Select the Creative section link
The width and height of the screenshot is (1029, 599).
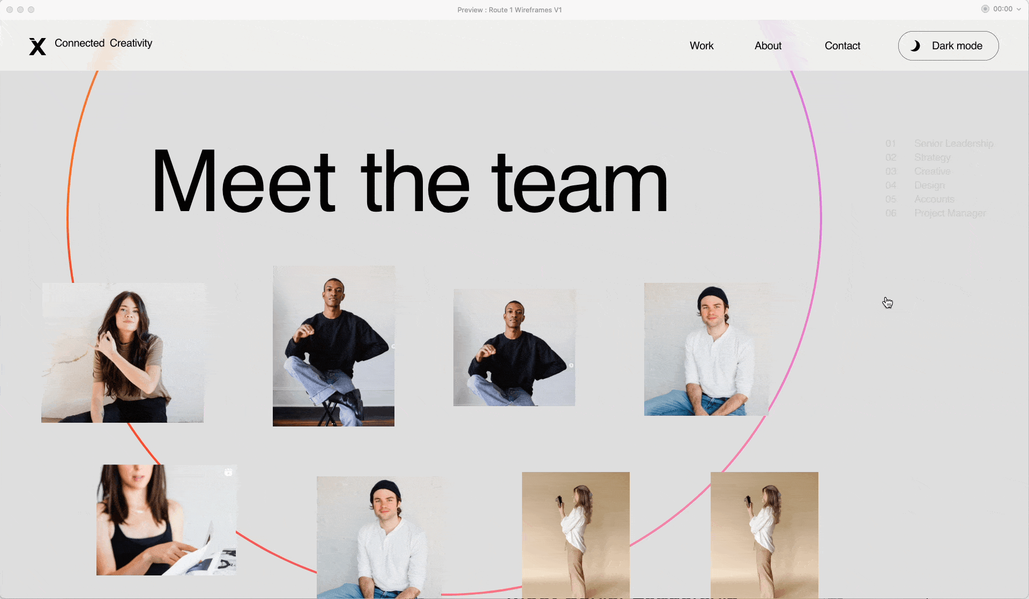point(932,171)
